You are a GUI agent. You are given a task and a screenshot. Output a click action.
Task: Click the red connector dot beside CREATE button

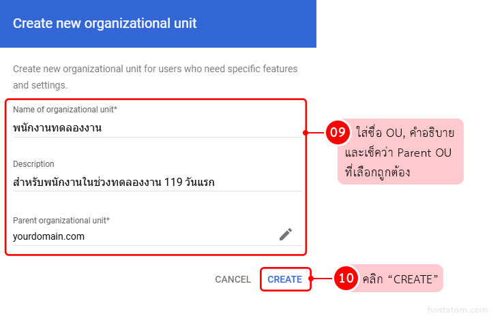[312, 279]
